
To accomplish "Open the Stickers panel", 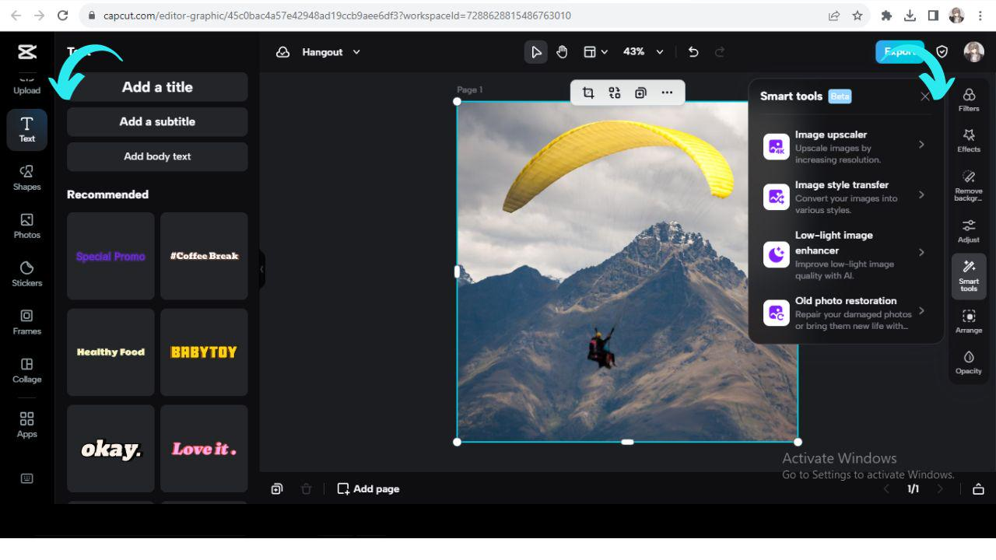I will tap(27, 274).
